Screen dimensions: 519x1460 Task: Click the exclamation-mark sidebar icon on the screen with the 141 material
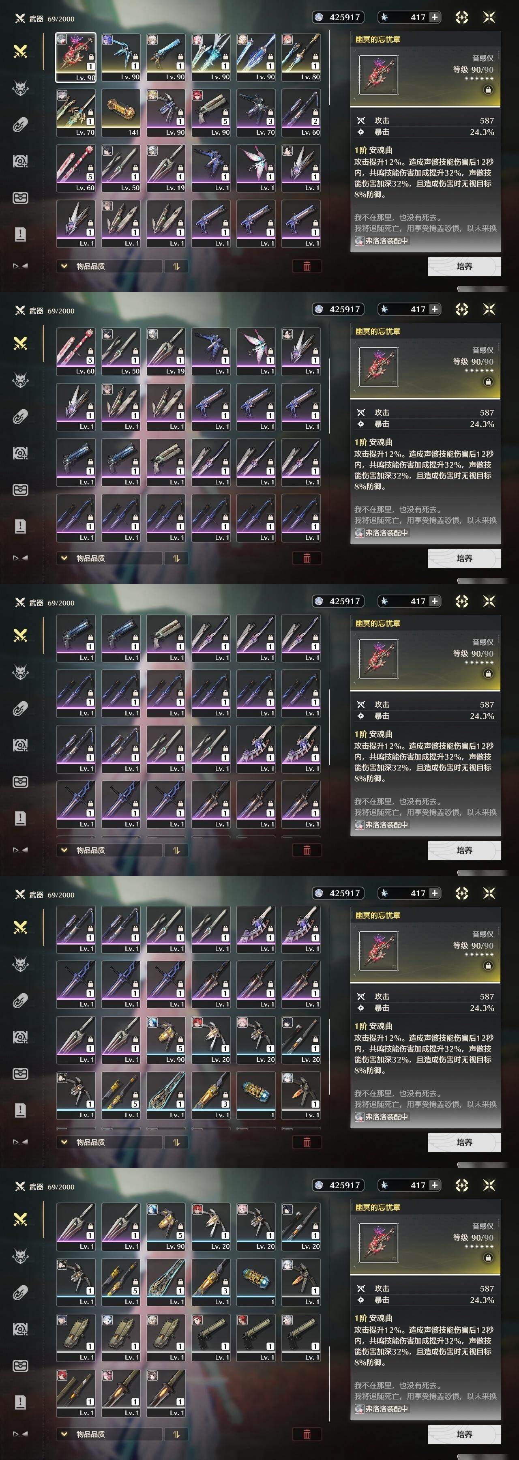(20, 234)
